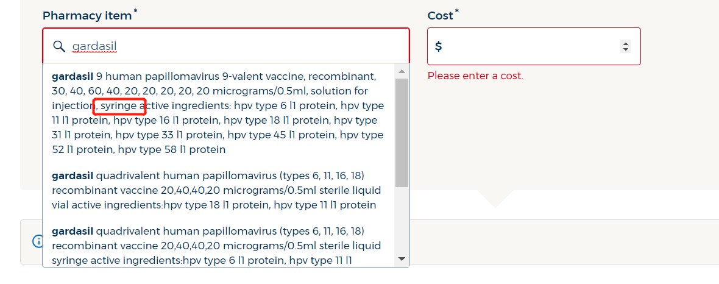
Task: Select Gardasil 9 9-valent vaccine syringe option
Action: coord(218,113)
